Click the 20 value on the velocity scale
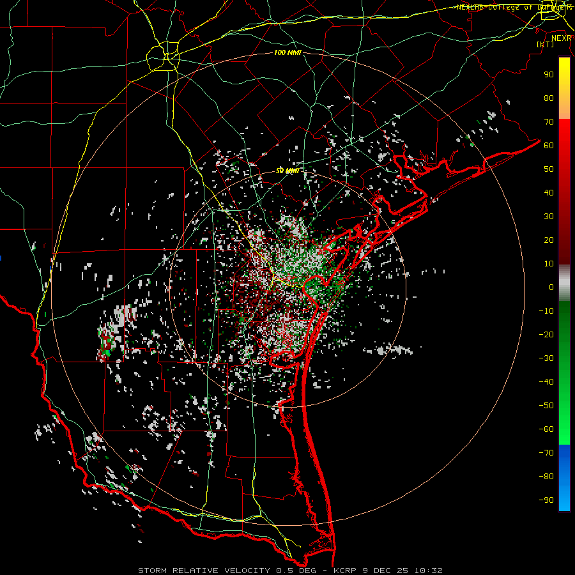 pyautogui.click(x=549, y=240)
